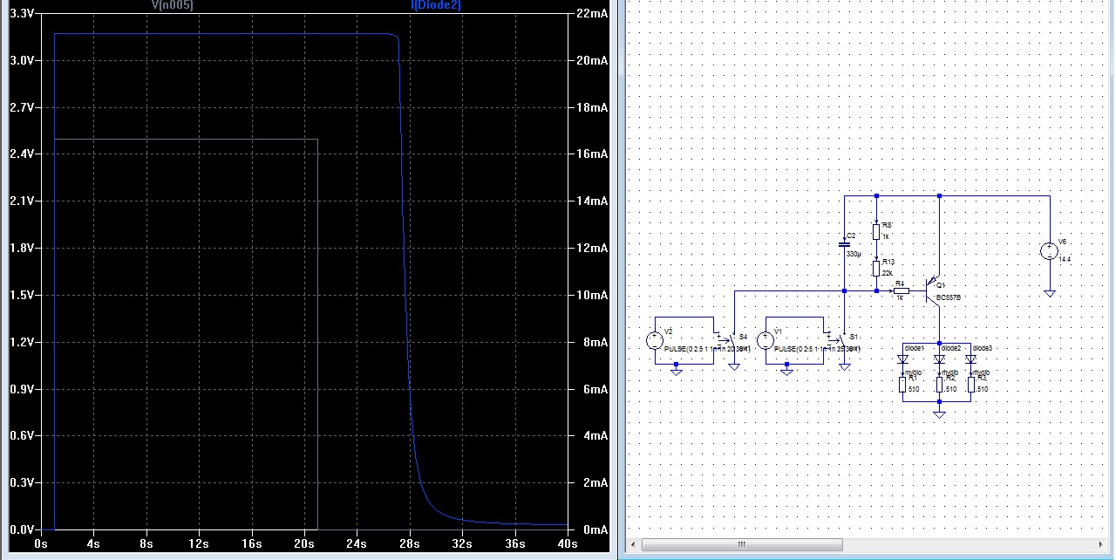Click the ground symbol beneath V1 source
The width and height of the screenshot is (1116, 560).
pos(787,371)
